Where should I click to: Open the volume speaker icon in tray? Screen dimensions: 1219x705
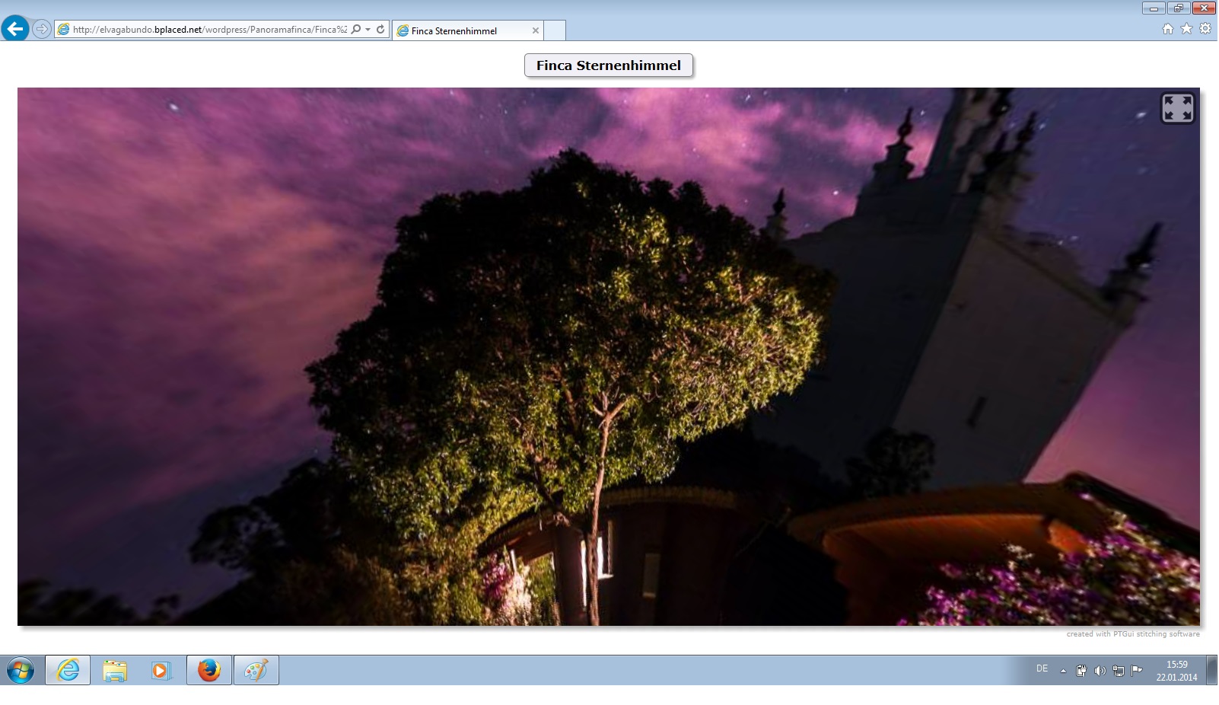coord(1100,671)
